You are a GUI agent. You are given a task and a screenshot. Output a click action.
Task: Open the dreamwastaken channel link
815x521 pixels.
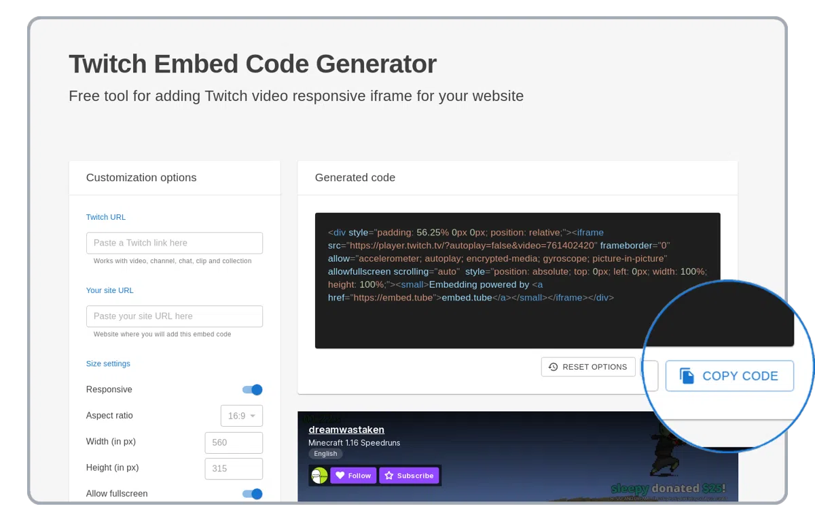coord(346,429)
